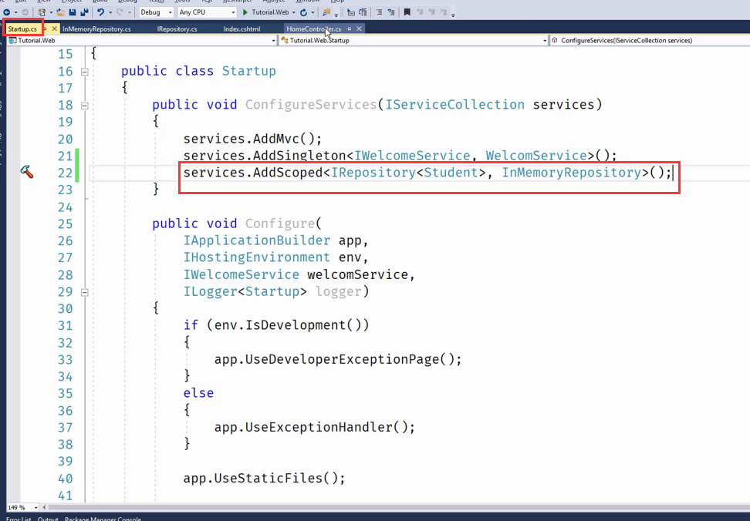Collapse the Startup class outline at line 16

point(84,72)
